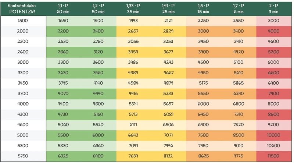Viewport: 294px width, 163px height.
Task: Click the 1,7 · P 6 min header
Action: point(238,8)
